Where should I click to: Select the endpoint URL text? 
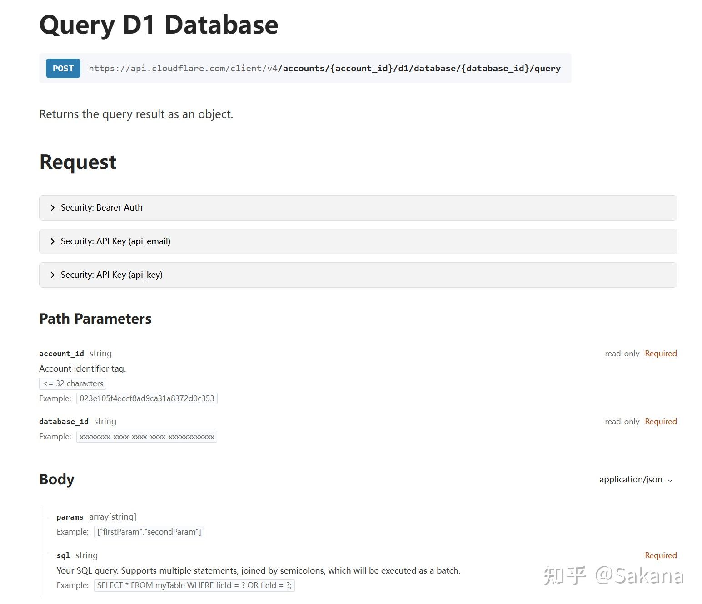pos(324,68)
